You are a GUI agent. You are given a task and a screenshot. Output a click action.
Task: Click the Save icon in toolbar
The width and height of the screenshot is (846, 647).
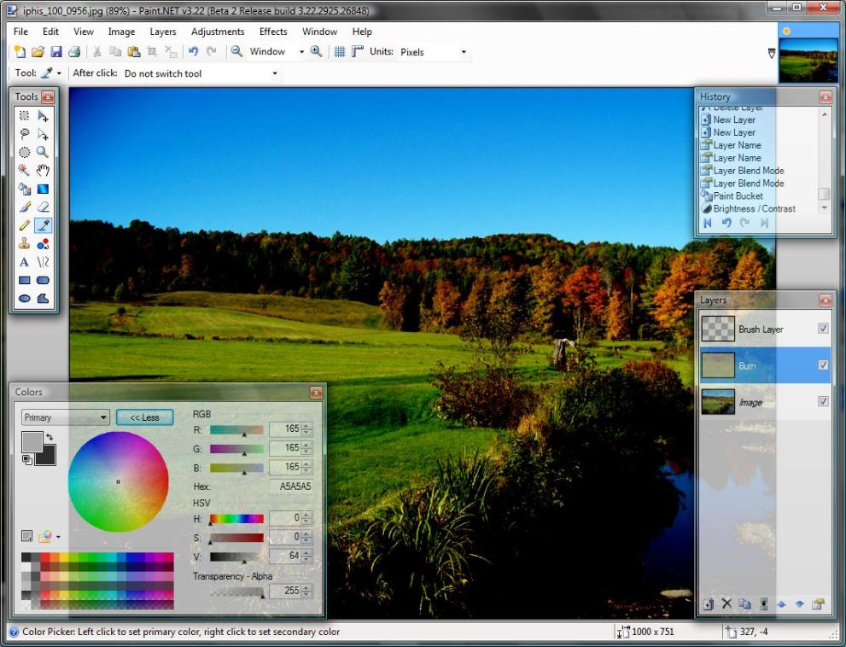56,52
